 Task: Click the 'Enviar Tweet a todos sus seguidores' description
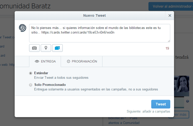click(61, 78)
